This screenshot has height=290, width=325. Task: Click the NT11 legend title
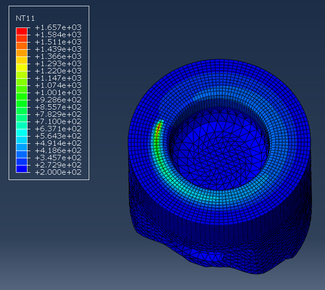25,18
